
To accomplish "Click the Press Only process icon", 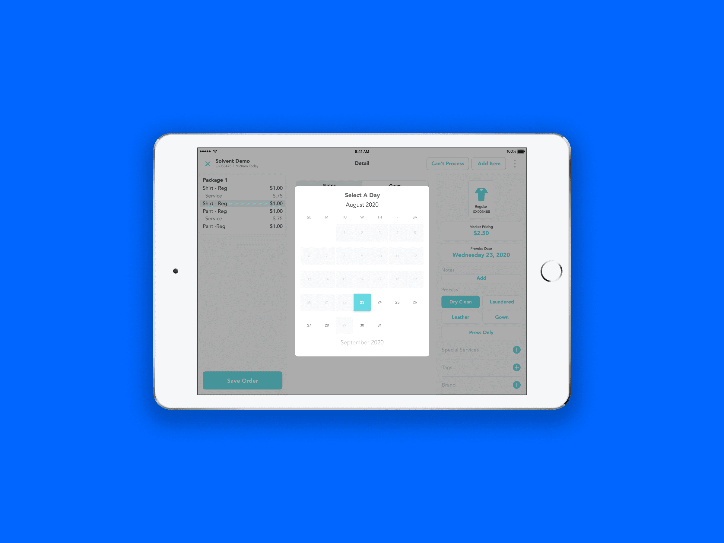I will coord(481,332).
